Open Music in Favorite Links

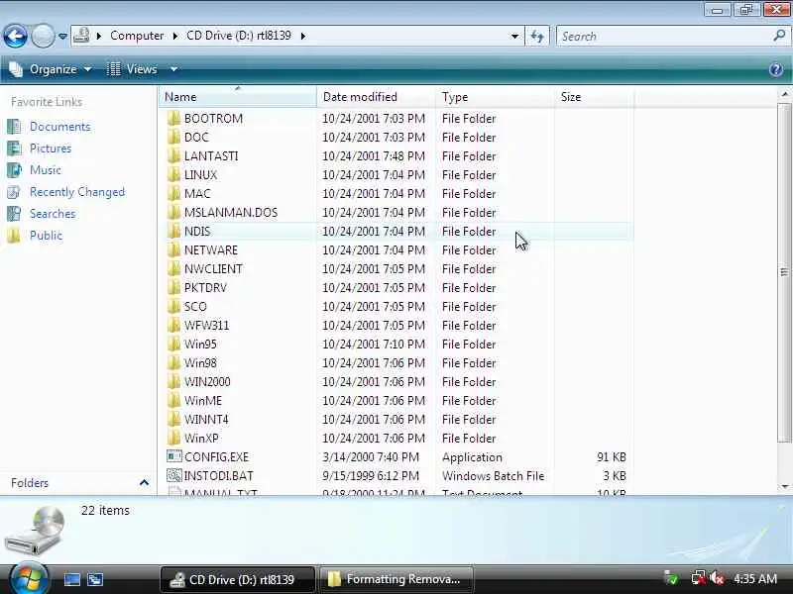coord(45,170)
